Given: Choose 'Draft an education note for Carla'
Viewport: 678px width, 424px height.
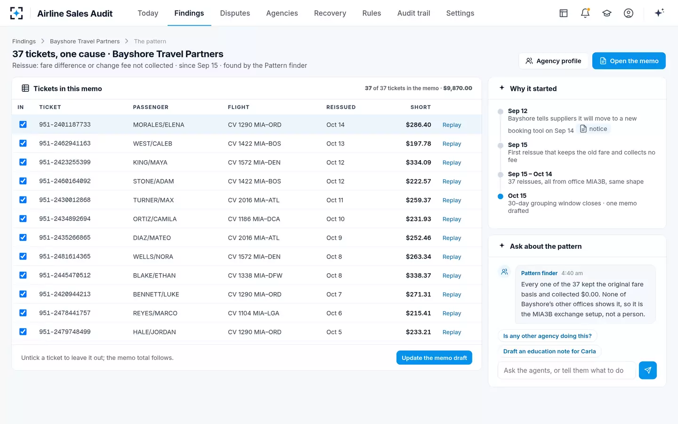Looking at the screenshot, I should click(549, 351).
